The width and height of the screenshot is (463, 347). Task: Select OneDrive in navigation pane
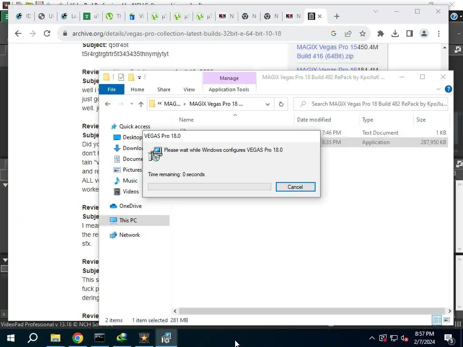click(130, 206)
